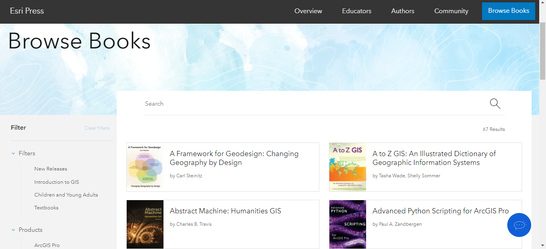Open Abstract Machine cover thumbnail
This screenshot has width=546, height=249.
point(145,225)
